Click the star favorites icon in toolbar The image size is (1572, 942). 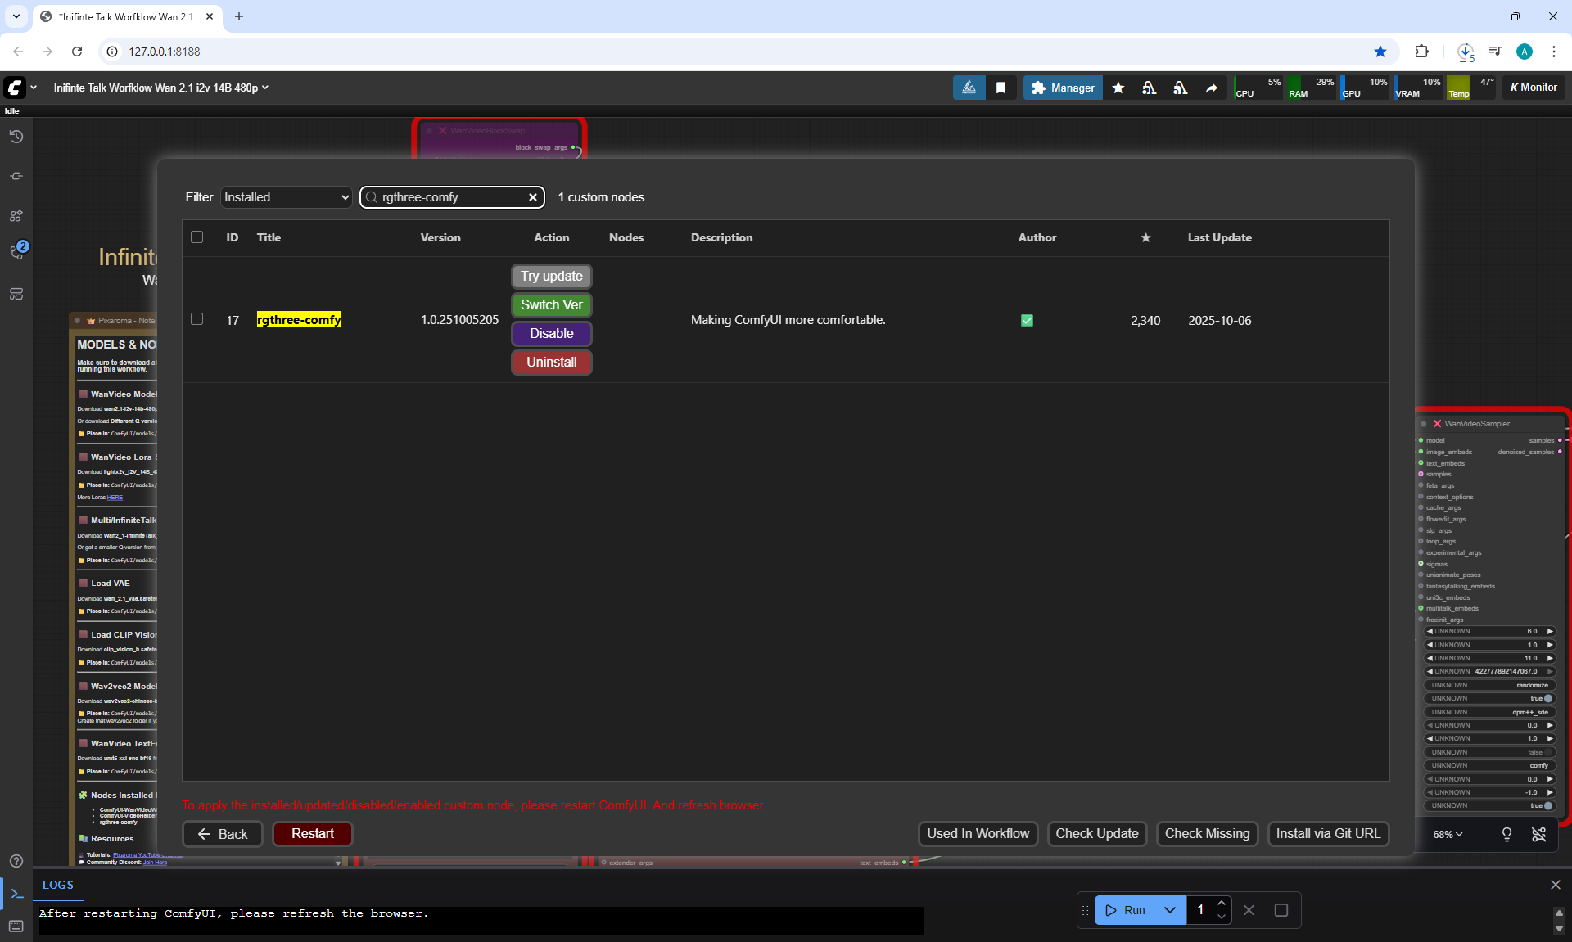click(1118, 88)
